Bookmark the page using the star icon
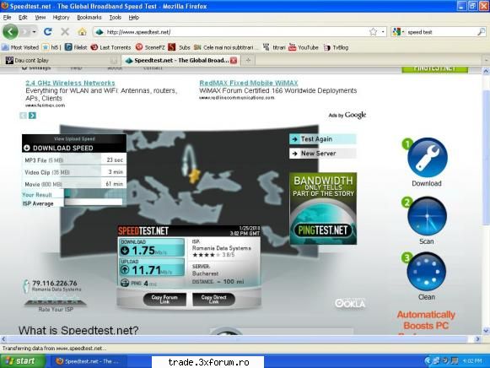 373,31
